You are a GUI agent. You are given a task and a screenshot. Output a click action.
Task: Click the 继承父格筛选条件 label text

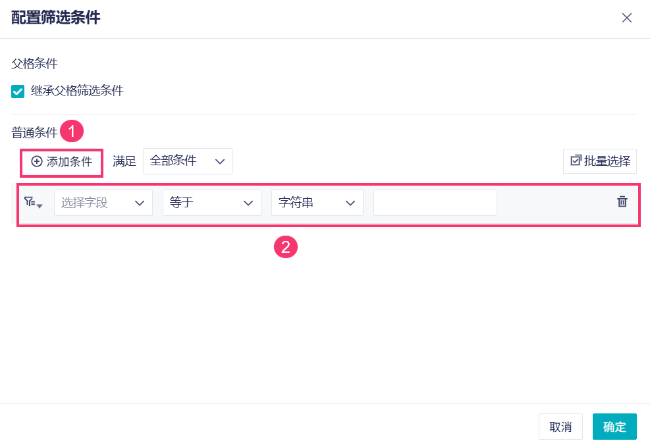(77, 91)
